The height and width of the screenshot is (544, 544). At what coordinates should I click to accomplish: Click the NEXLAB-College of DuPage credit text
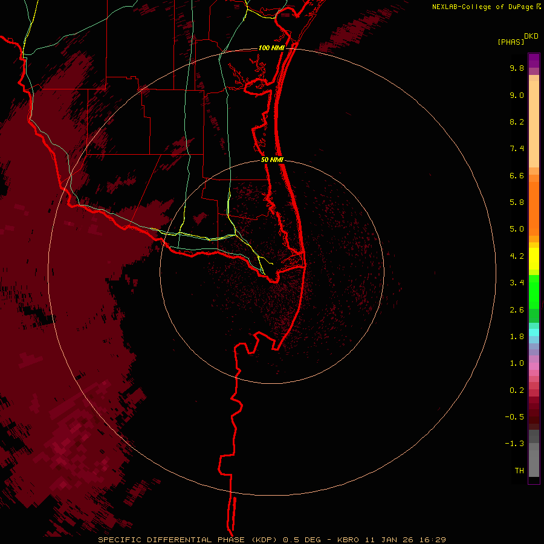484,7
